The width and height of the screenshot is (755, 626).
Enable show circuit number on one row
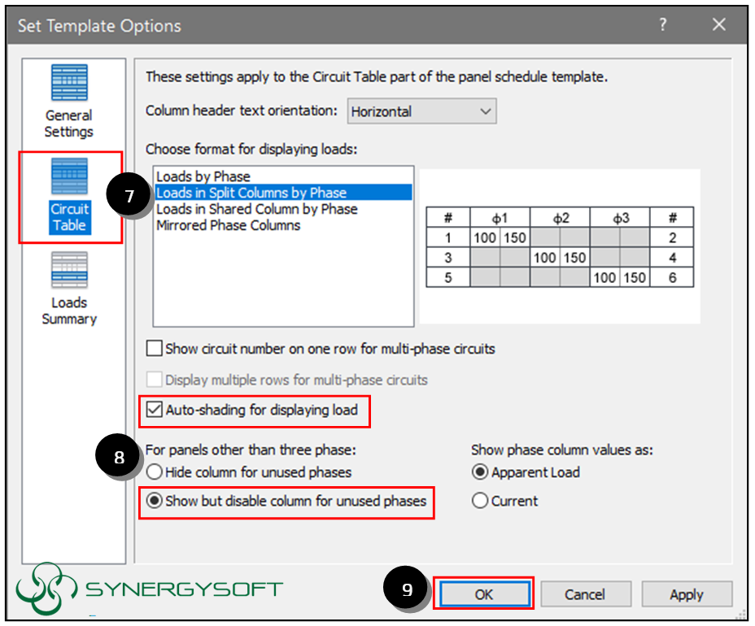tap(155, 349)
